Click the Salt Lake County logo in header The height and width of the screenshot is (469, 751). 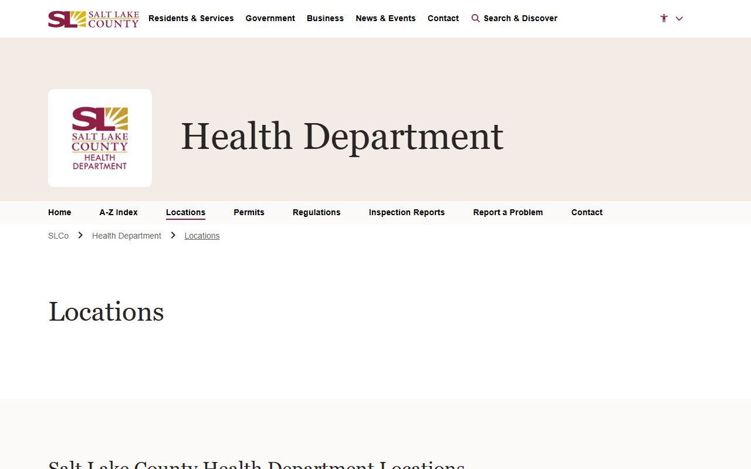point(93,19)
